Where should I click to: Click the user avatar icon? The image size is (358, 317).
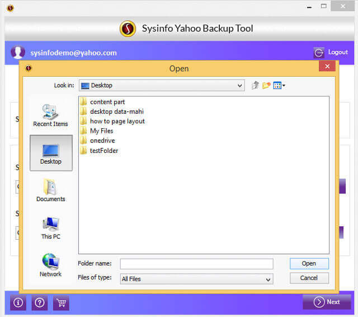point(18,52)
